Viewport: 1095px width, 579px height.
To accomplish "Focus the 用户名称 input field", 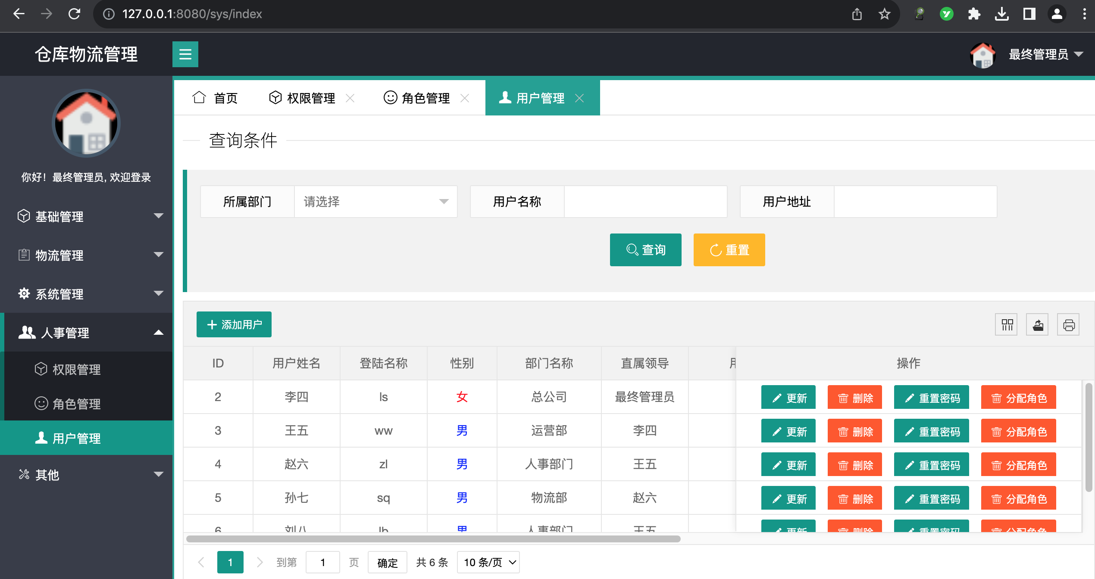I will point(645,202).
